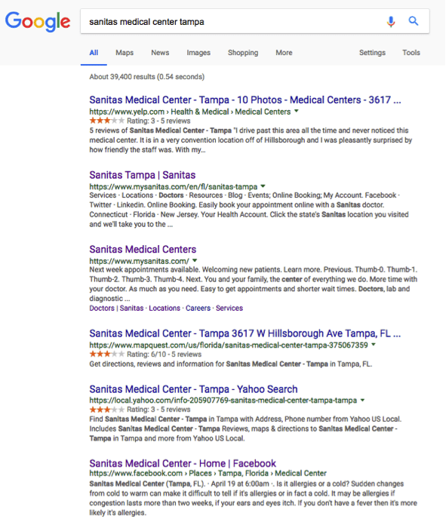Click the magnifying glass search button

pyautogui.click(x=414, y=21)
